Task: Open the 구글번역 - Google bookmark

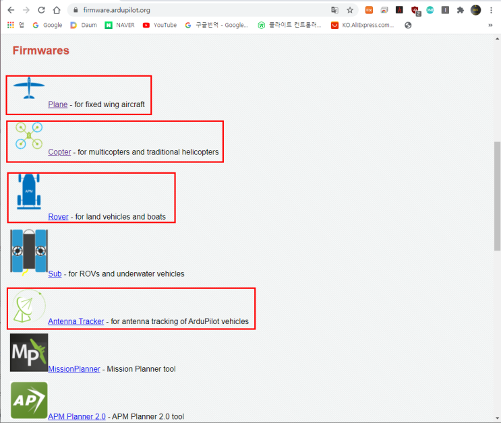Action: (x=216, y=25)
